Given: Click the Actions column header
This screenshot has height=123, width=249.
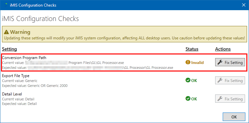Looking at the screenshot, I should 223,49.
